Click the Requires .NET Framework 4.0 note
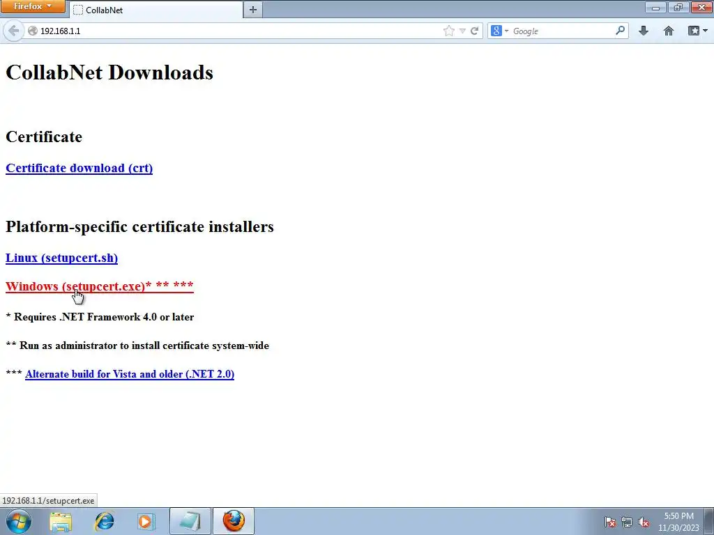Image resolution: width=714 pixels, height=535 pixels. (x=100, y=317)
